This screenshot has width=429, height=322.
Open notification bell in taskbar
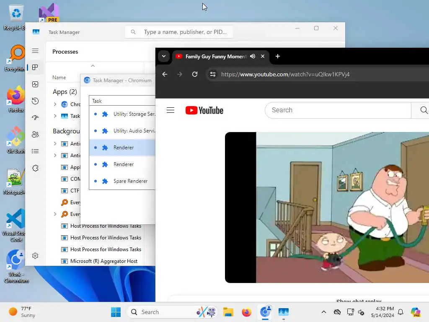[401, 312]
